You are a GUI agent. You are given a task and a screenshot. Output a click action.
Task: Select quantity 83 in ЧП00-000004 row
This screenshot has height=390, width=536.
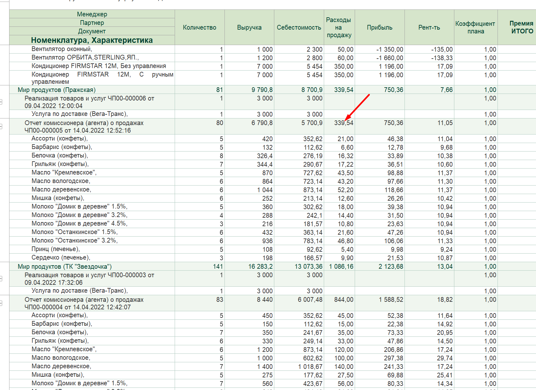point(220,300)
